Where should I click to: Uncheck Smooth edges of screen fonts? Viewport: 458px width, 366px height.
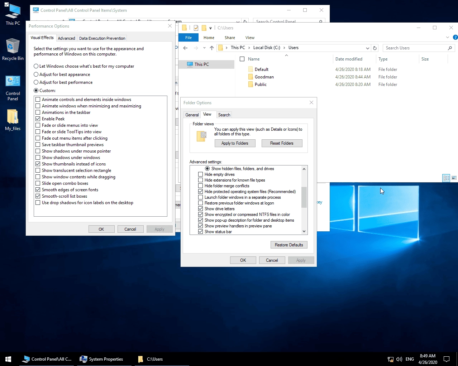38,190
